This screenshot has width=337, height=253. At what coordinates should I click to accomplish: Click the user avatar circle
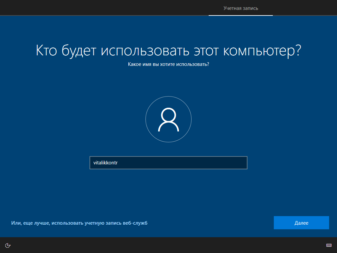pyautogui.click(x=168, y=119)
